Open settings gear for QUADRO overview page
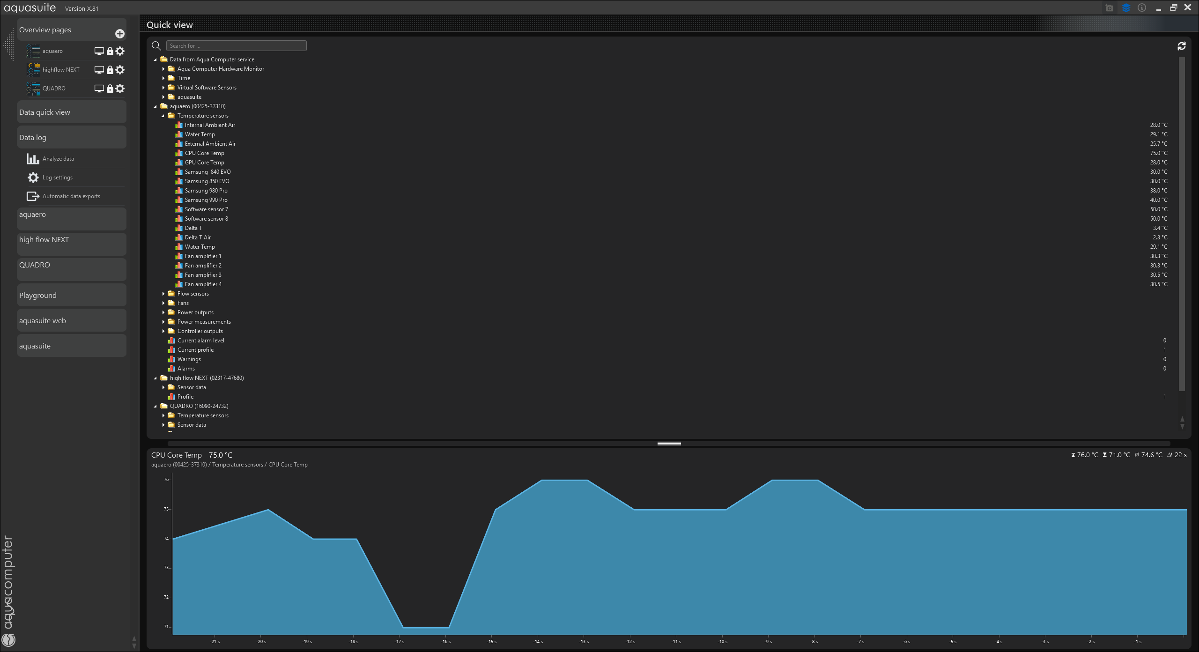 point(120,89)
